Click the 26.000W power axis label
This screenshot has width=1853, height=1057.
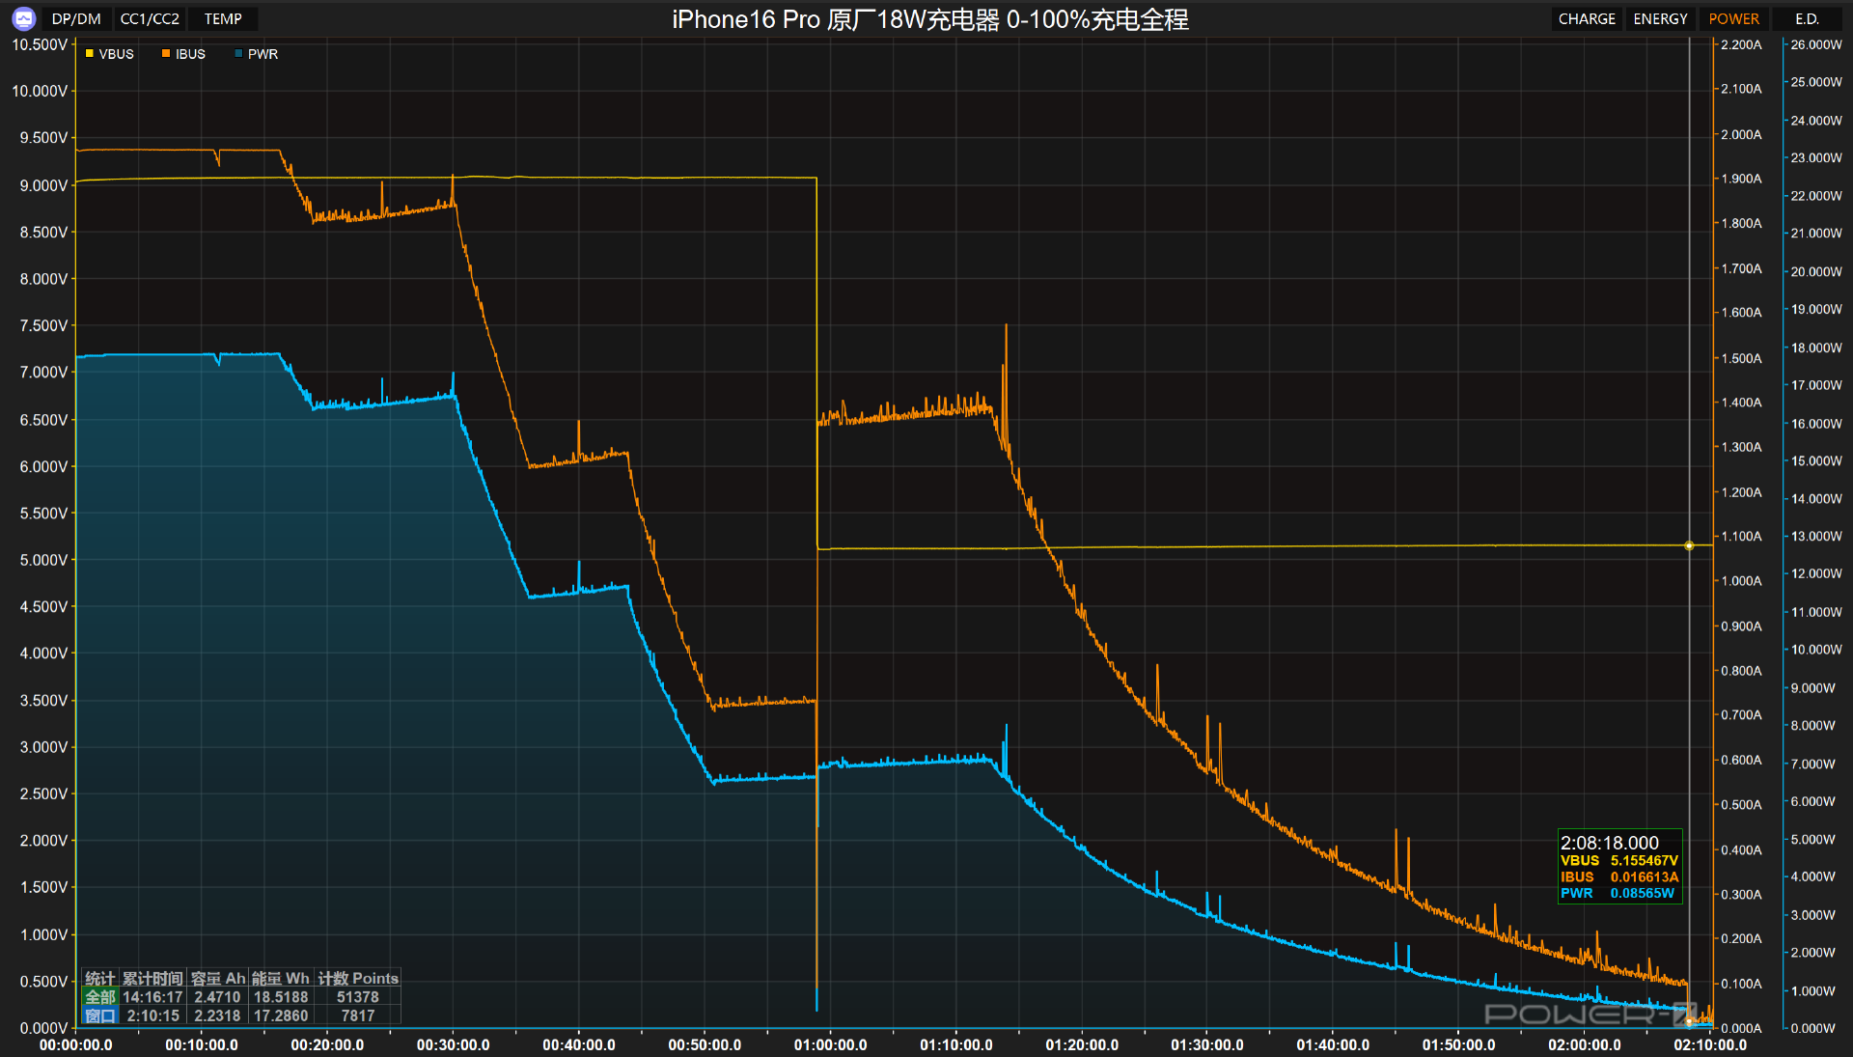(x=1816, y=44)
